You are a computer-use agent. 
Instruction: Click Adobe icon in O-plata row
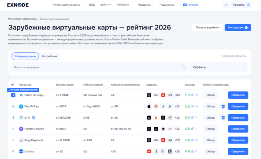(x=149, y=152)
